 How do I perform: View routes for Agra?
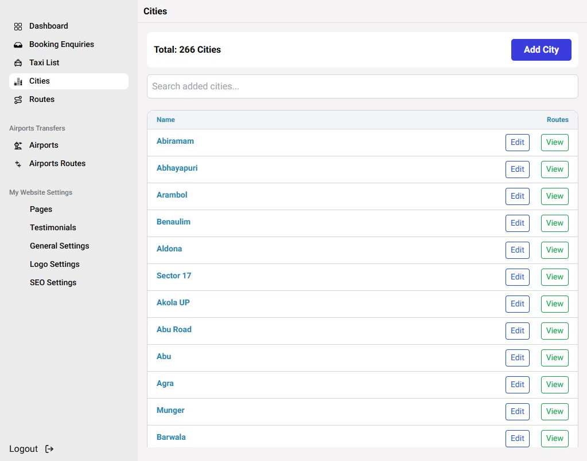coord(554,385)
